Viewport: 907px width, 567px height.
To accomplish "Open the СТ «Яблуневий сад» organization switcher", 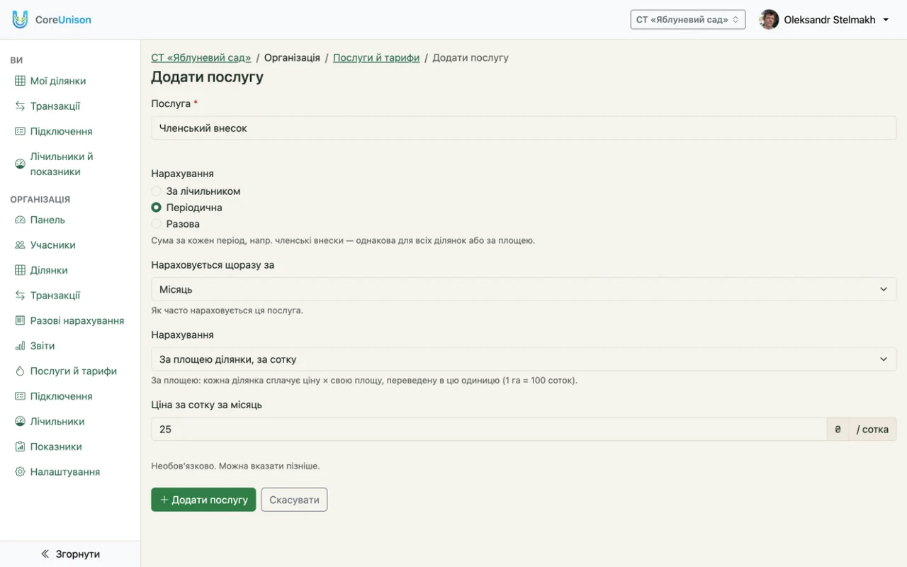I will (687, 20).
